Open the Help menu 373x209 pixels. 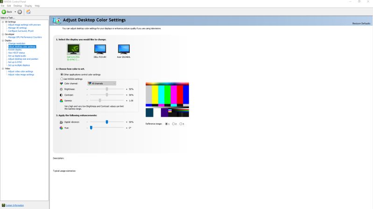(x=37, y=6)
